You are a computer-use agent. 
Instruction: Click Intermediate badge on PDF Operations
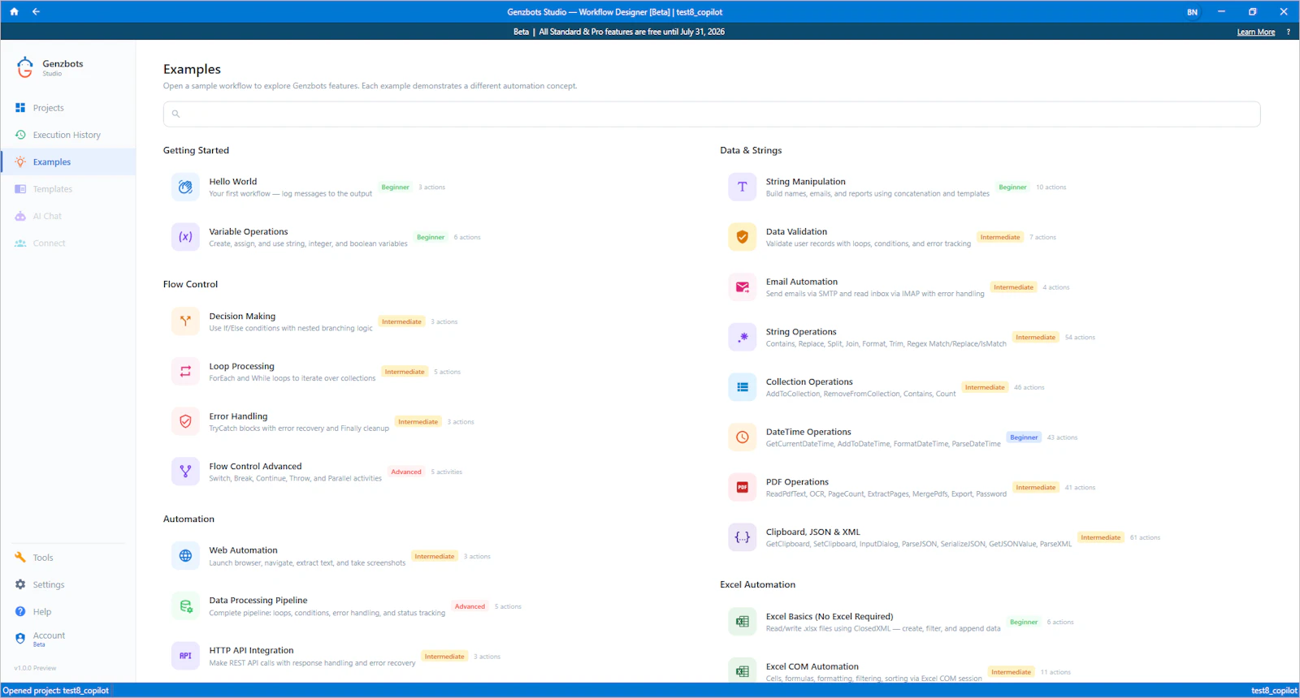tap(1036, 488)
